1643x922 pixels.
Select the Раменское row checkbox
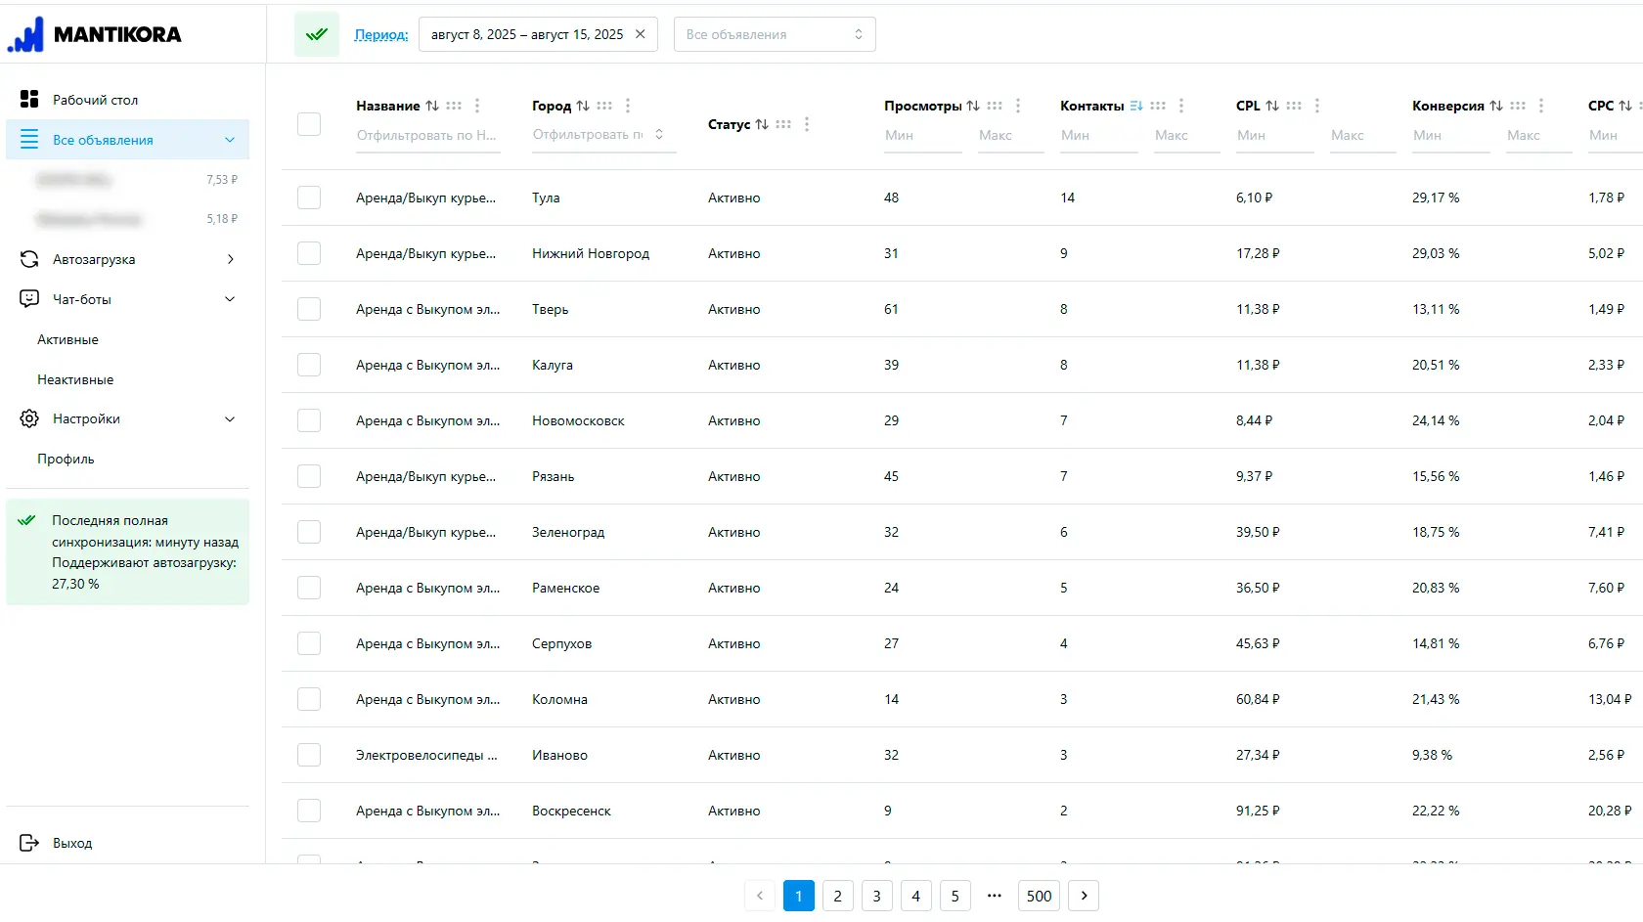click(309, 588)
